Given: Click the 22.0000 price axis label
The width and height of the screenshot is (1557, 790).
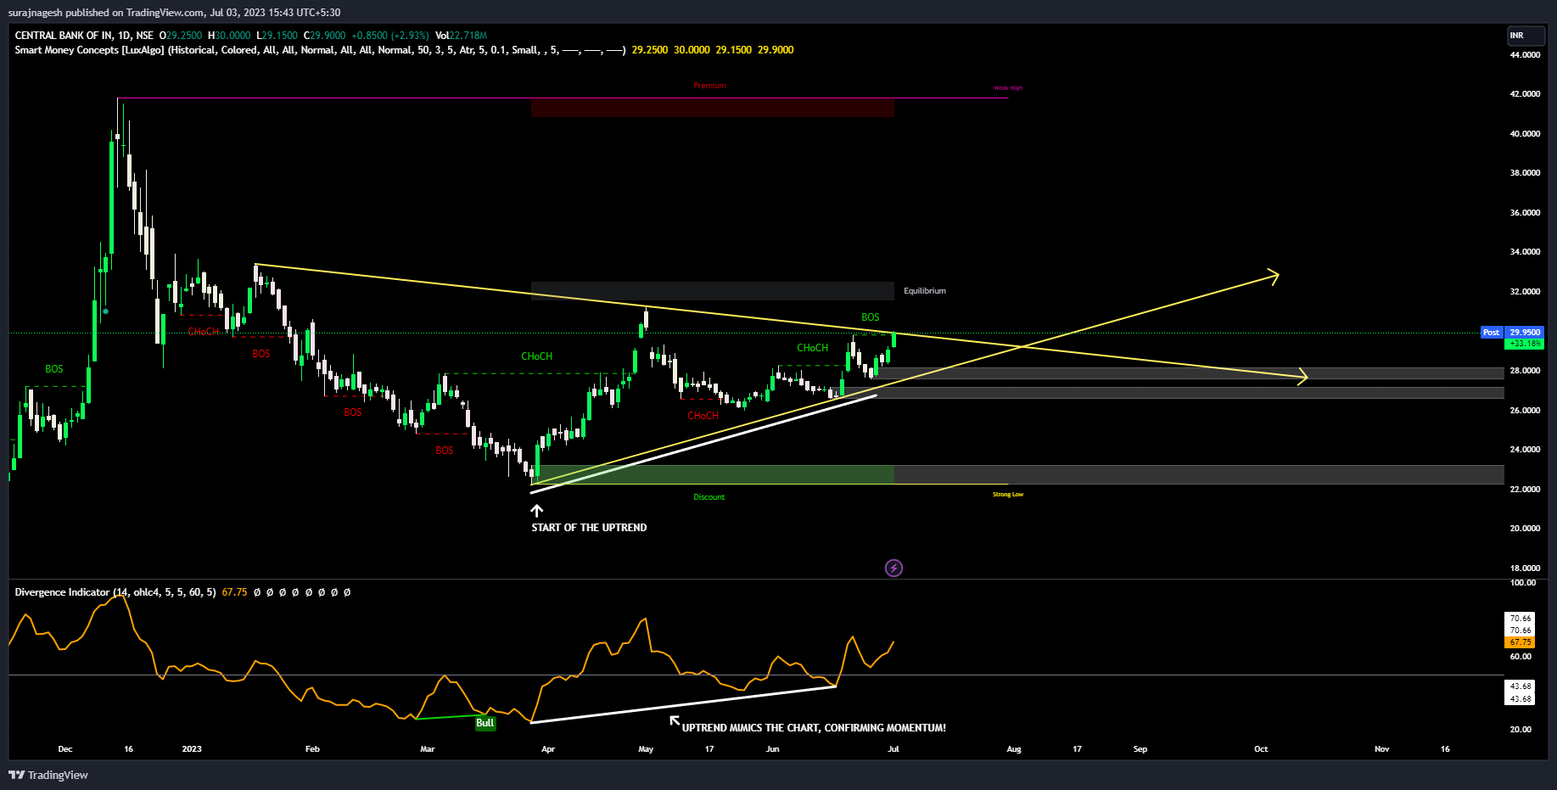Looking at the screenshot, I should coord(1525,490).
